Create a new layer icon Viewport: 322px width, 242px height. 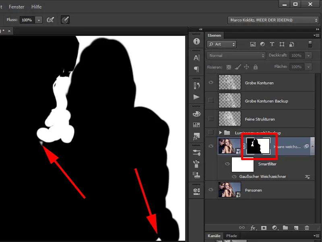click(296, 228)
